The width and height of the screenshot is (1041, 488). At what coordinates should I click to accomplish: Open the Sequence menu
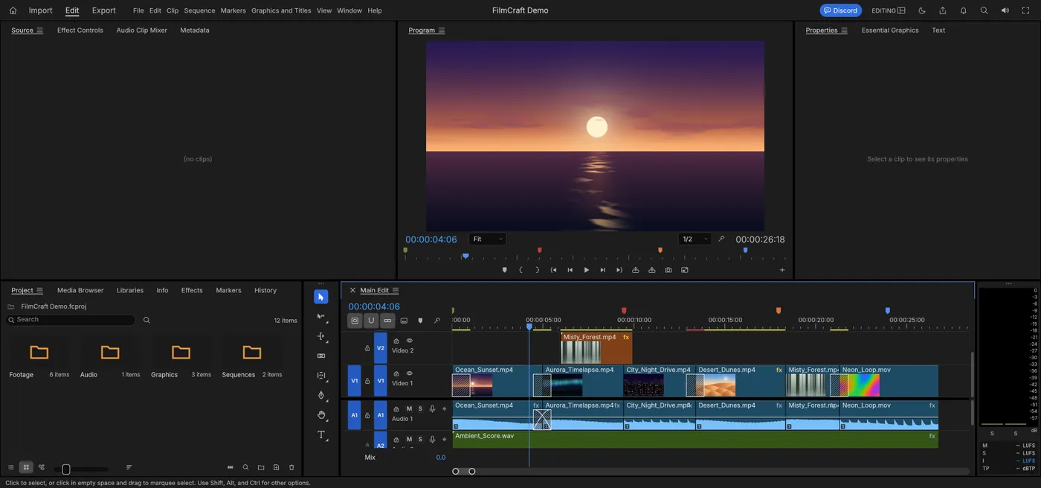199,10
